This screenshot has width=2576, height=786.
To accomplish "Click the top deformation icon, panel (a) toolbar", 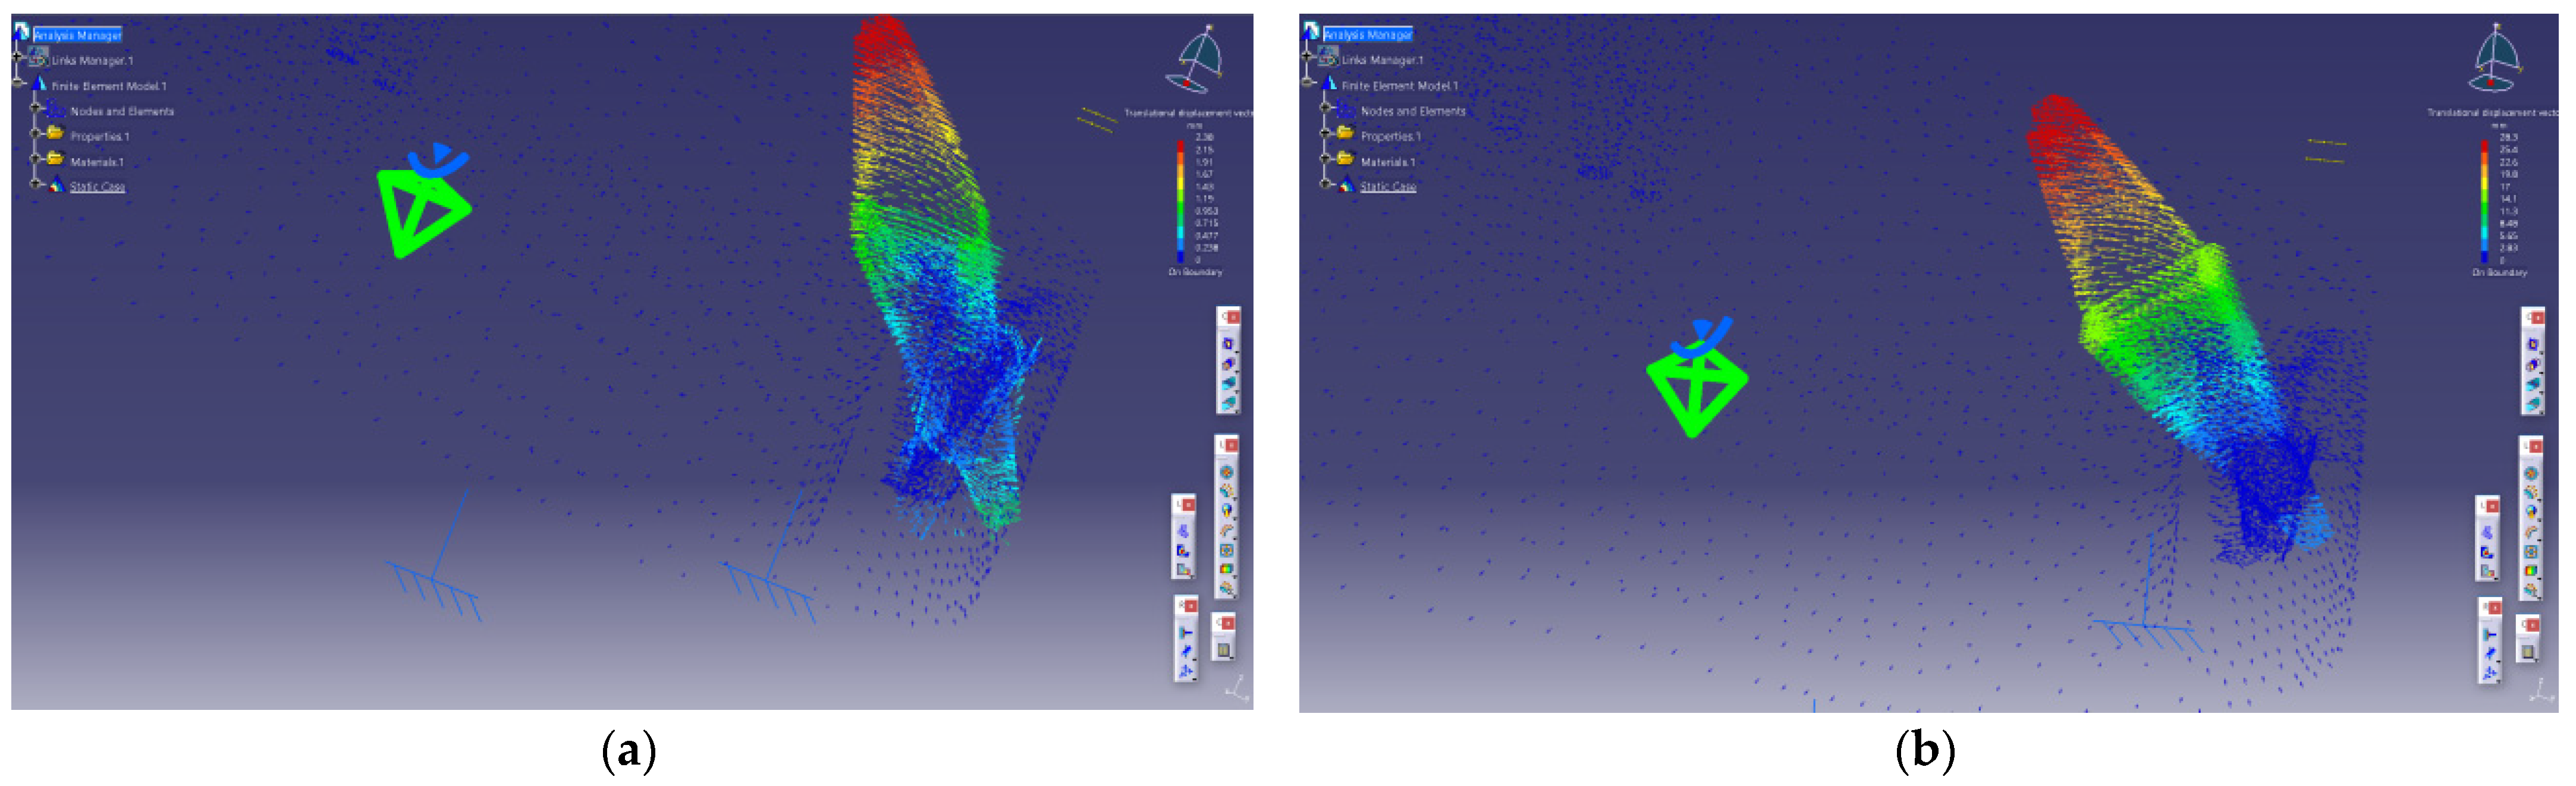I will [x=1228, y=344].
